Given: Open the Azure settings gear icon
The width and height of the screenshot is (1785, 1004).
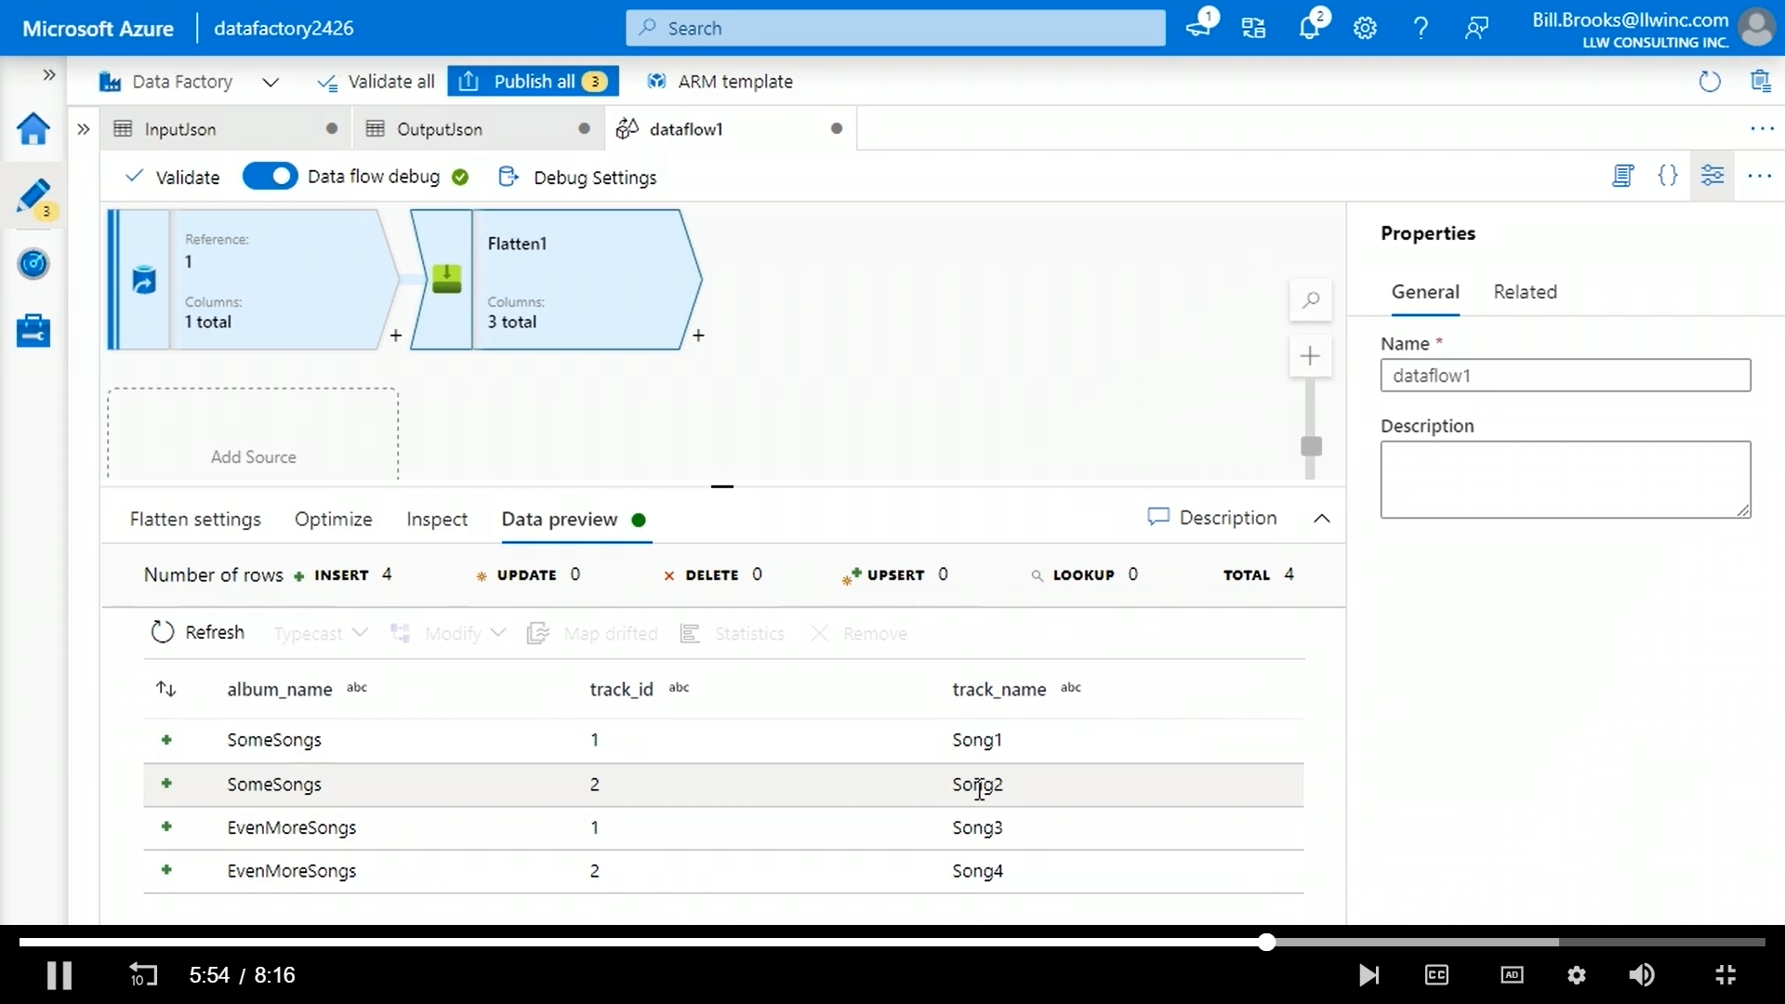Looking at the screenshot, I should tap(1365, 28).
